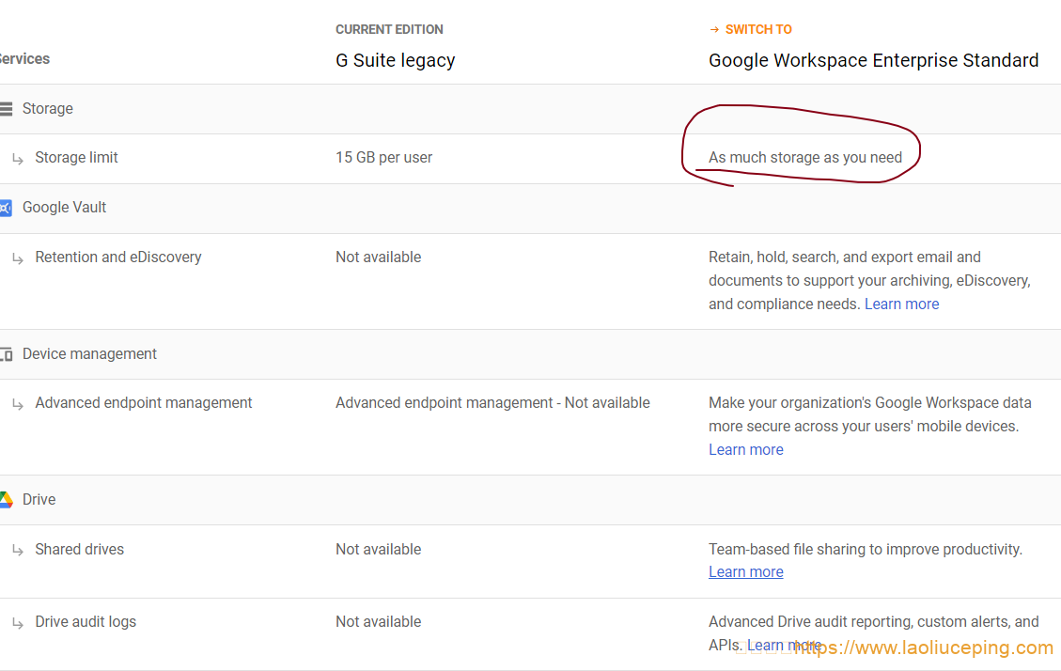This screenshot has width=1061, height=671.
Task: Click the Device management icon
Action: [x=6, y=354]
